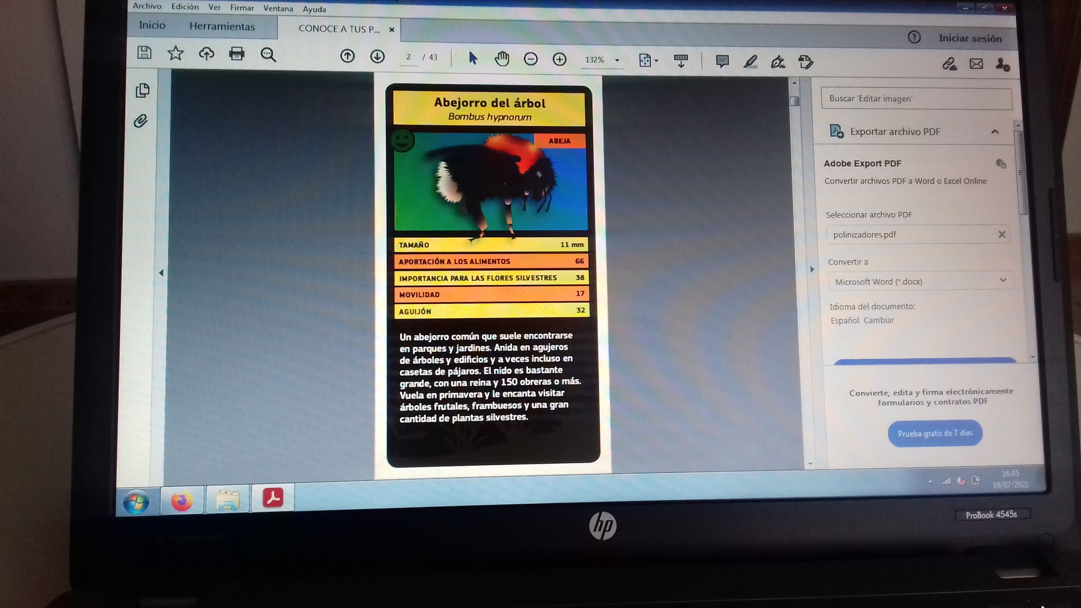The height and width of the screenshot is (608, 1081).
Task: Go to next page with down arrow
Action: point(377,56)
